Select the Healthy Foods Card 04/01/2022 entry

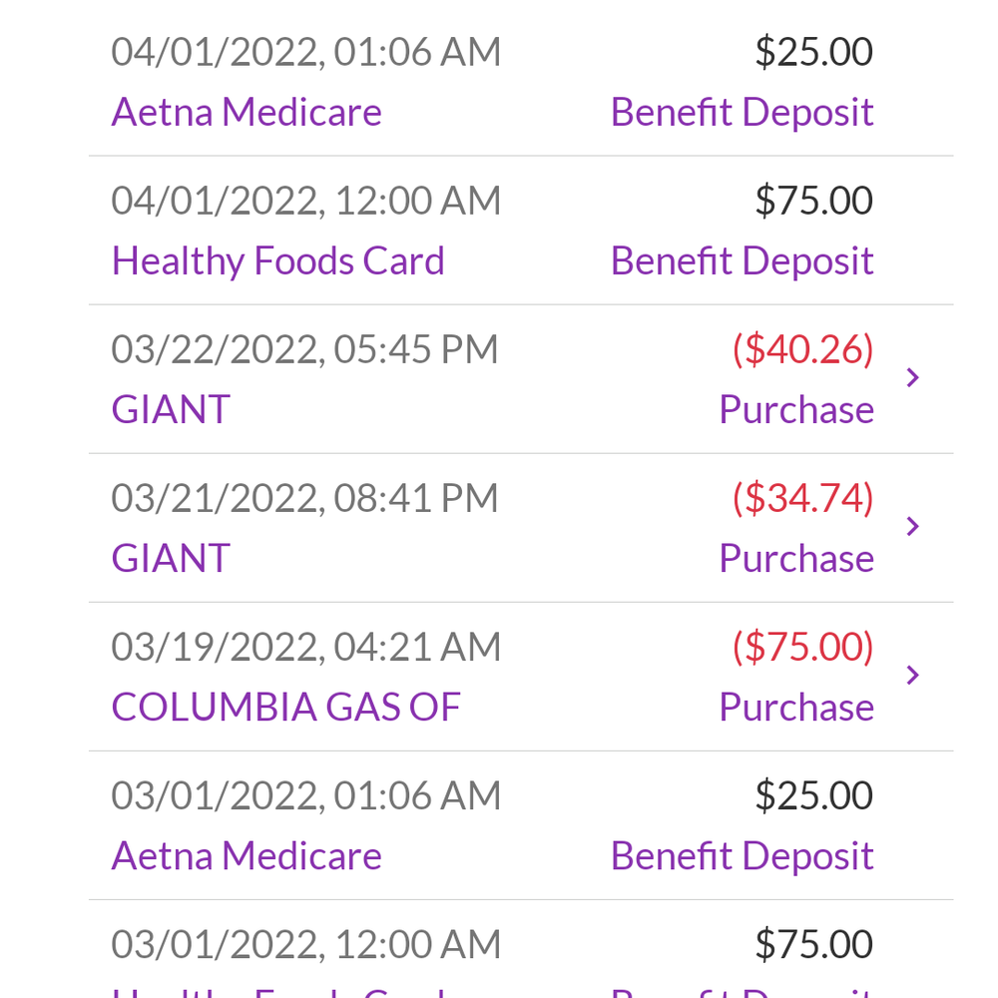click(521, 231)
